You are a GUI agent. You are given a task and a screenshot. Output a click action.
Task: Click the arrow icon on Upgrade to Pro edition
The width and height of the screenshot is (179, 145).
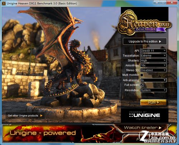[160, 41]
